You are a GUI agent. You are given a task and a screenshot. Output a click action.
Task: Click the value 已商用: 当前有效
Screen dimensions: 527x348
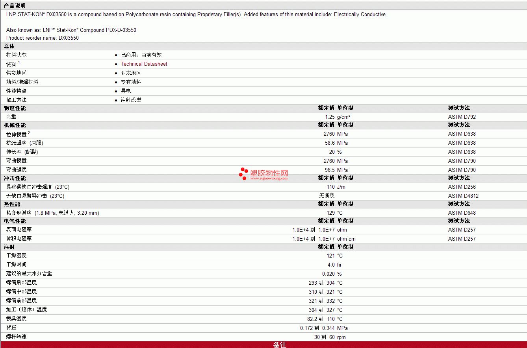(141, 55)
